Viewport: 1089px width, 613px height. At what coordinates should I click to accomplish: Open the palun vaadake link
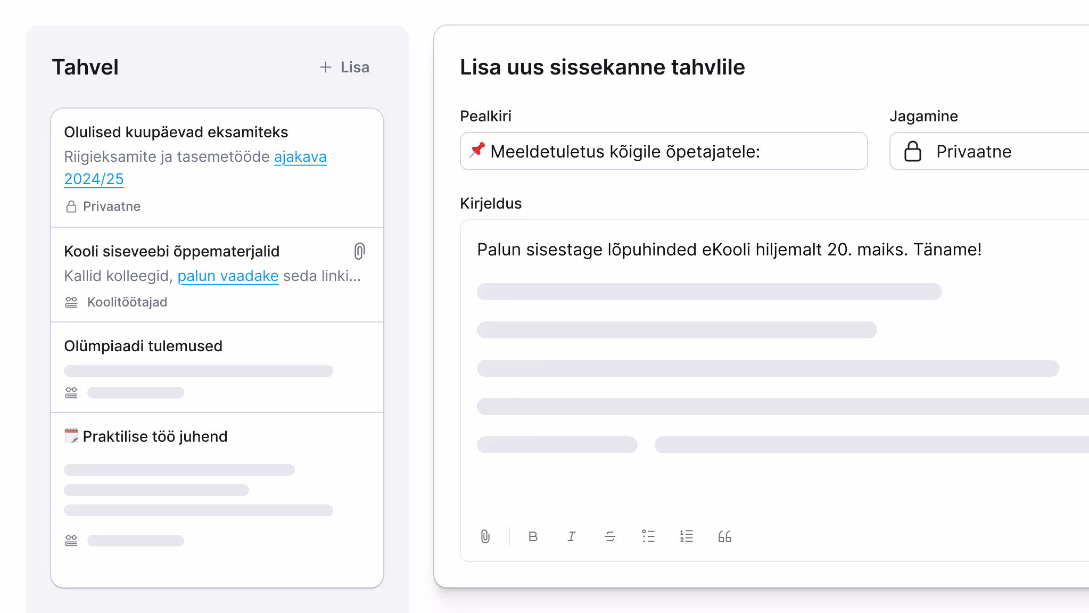[228, 276]
